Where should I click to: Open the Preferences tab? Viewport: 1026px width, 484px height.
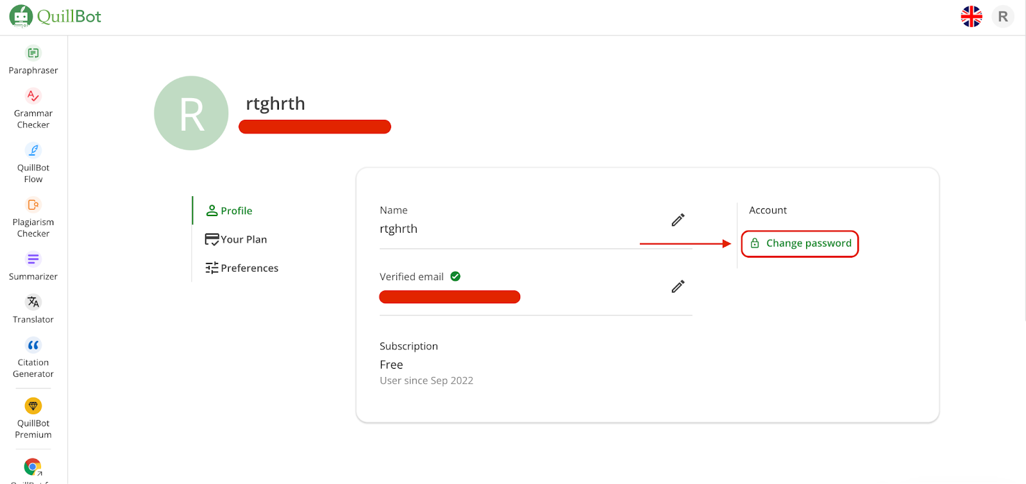coord(242,268)
